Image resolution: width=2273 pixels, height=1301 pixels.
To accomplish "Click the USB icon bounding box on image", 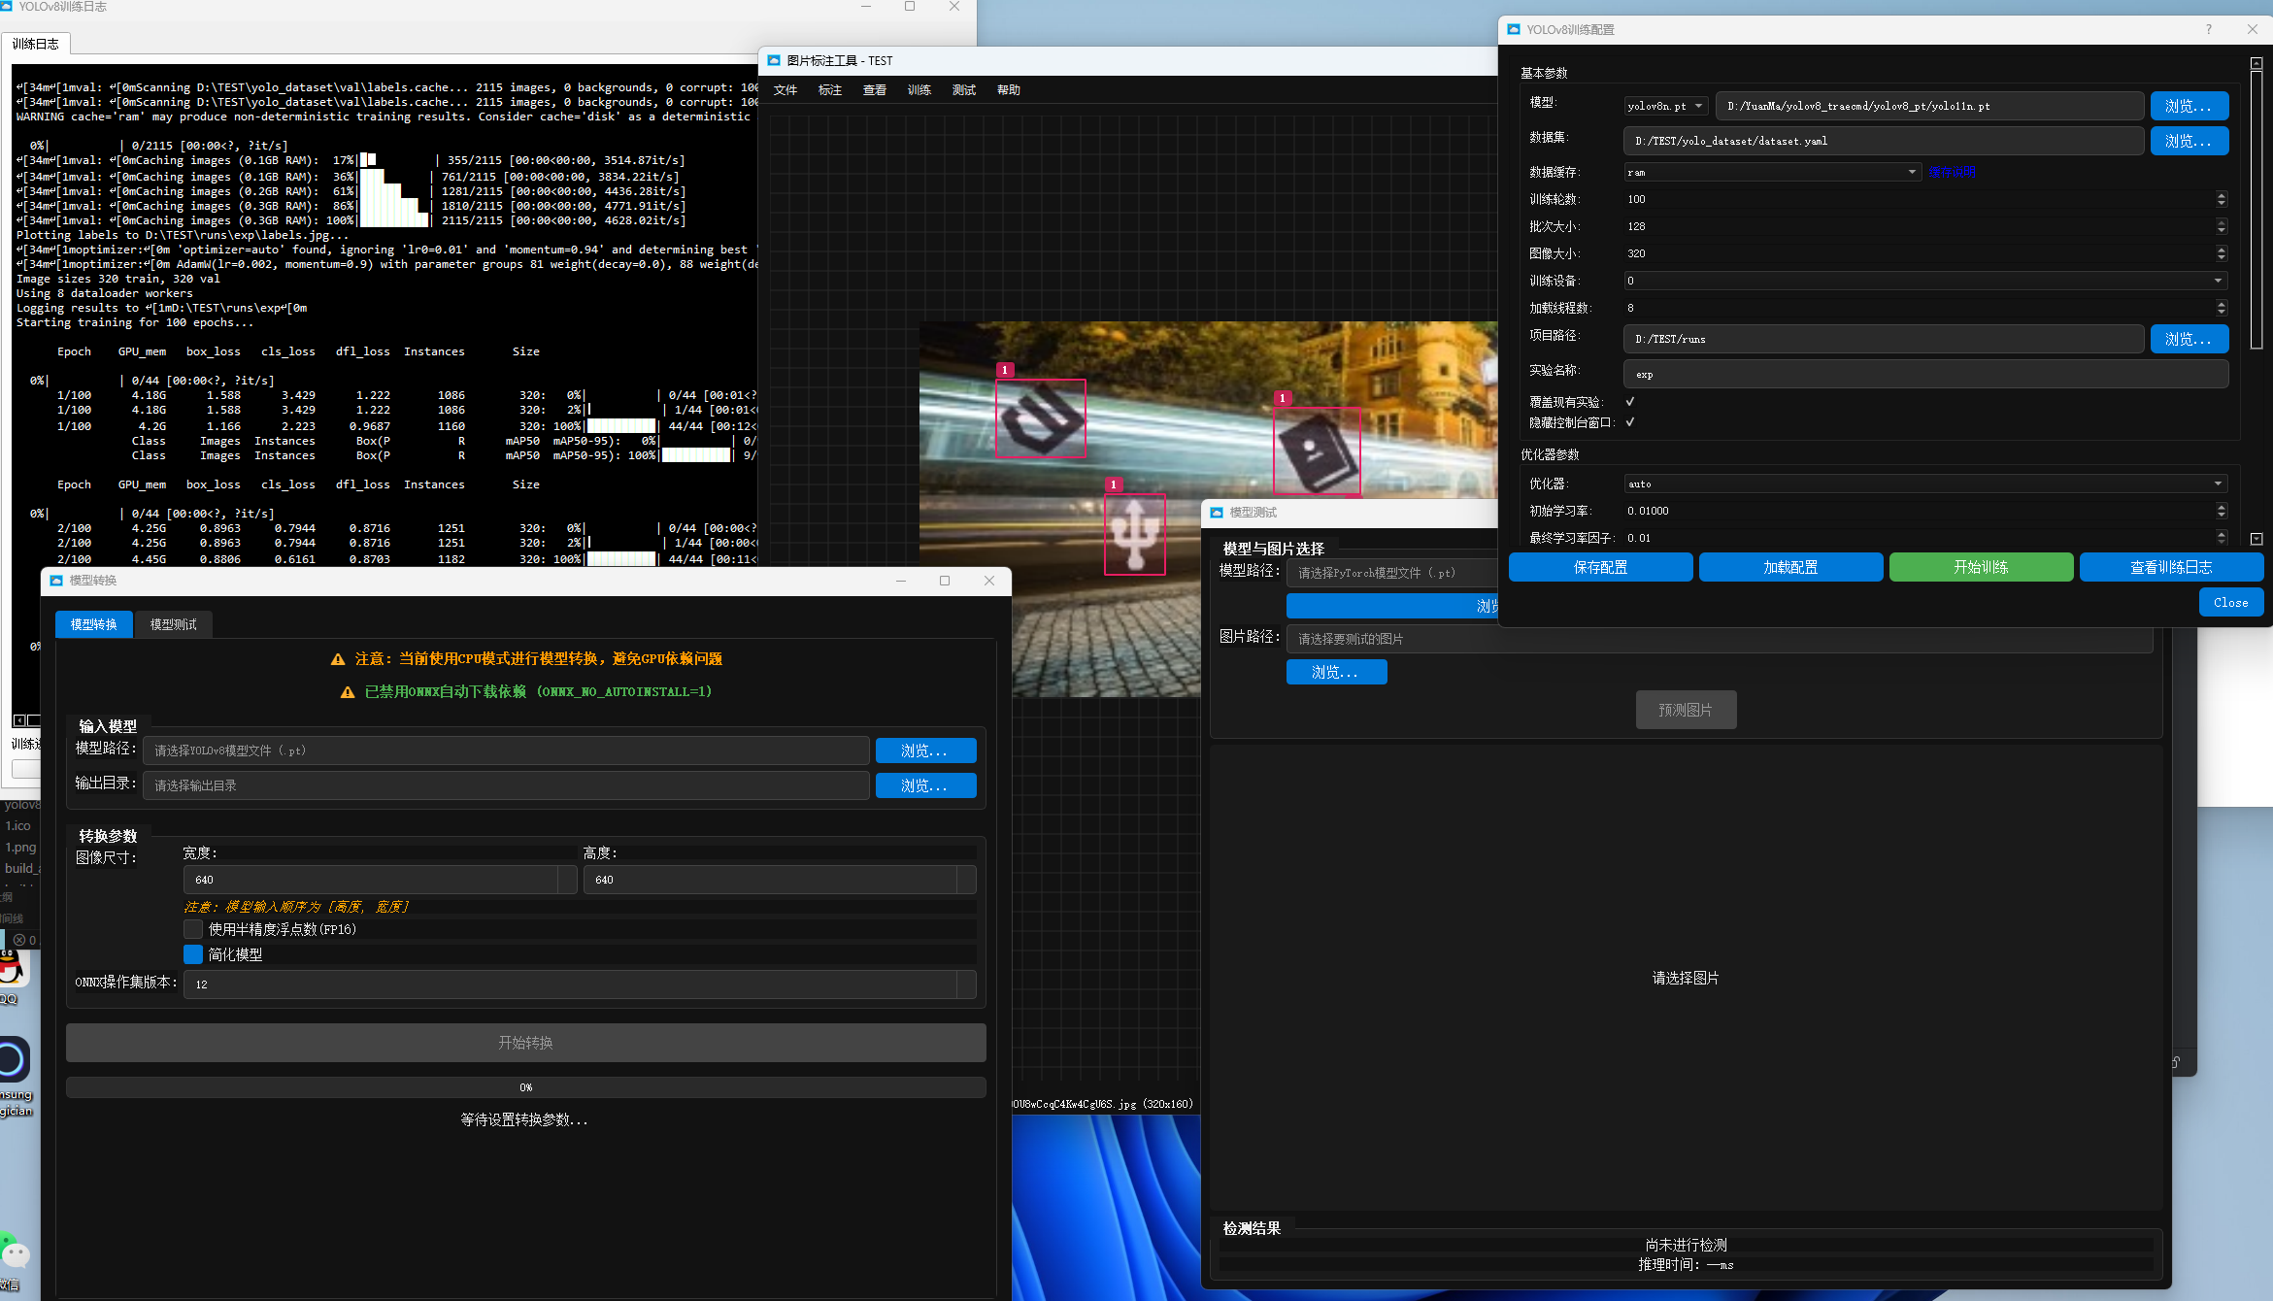I will point(1134,534).
